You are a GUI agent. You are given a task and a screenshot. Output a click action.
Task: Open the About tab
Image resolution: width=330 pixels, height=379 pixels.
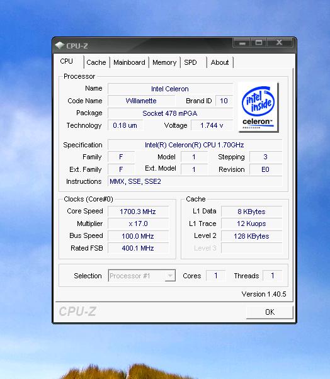[x=220, y=62]
